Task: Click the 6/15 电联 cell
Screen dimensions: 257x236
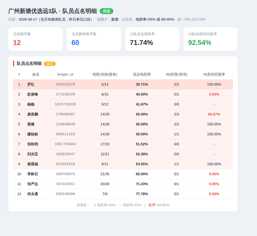Action: click(x=105, y=94)
